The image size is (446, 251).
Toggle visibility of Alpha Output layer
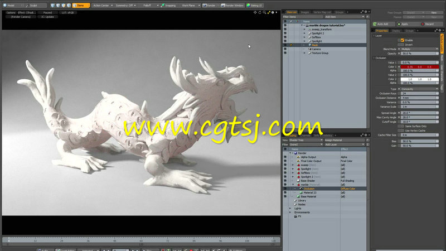pos(285,157)
